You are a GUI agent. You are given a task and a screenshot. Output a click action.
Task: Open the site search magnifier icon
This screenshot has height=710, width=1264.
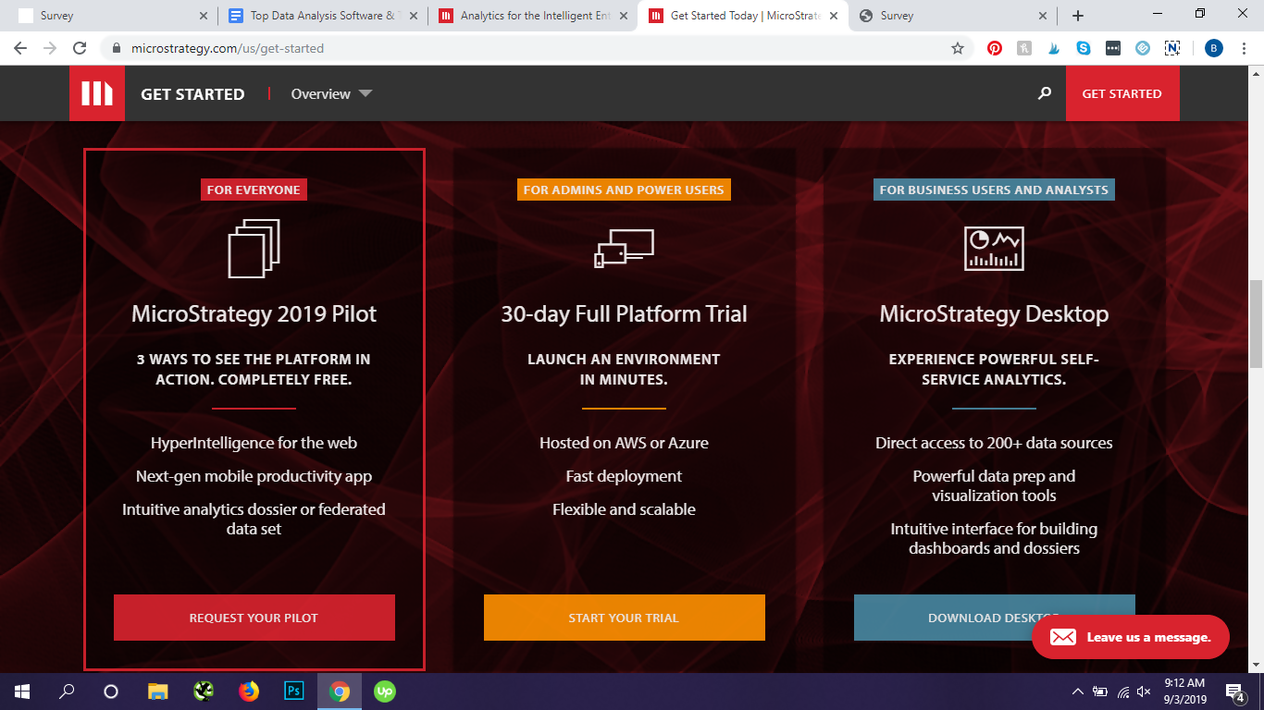(1045, 93)
